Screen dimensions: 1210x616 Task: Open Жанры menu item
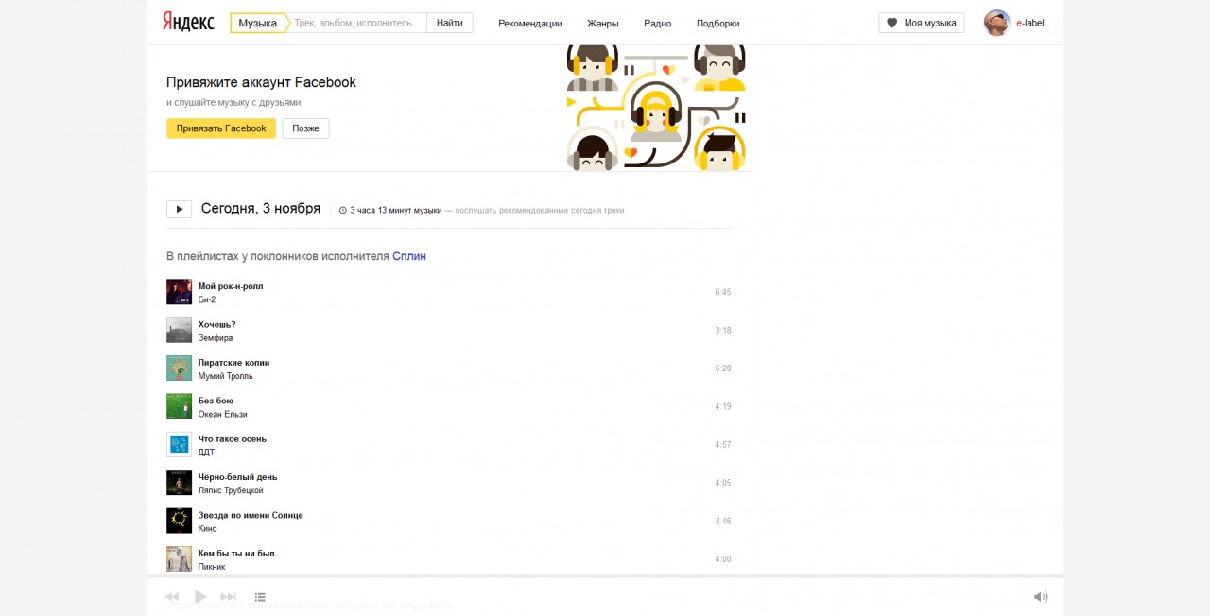tap(603, 24)
